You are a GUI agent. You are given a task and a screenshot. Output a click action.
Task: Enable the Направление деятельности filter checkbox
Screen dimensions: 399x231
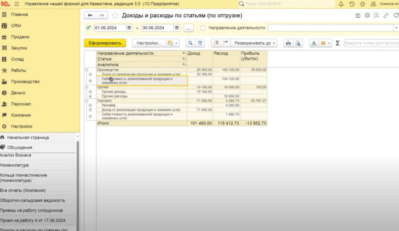coord(203,28)
